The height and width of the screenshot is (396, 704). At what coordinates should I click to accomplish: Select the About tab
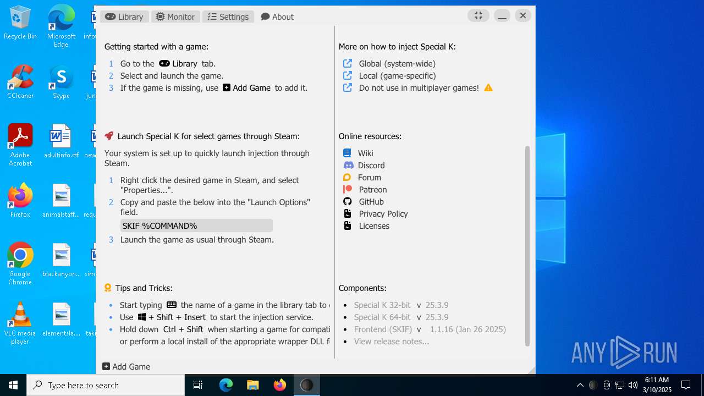(277, 16)
